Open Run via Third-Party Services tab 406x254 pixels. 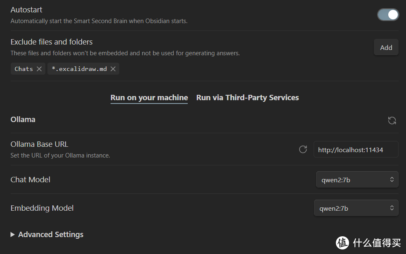click(x=248, y=98)
